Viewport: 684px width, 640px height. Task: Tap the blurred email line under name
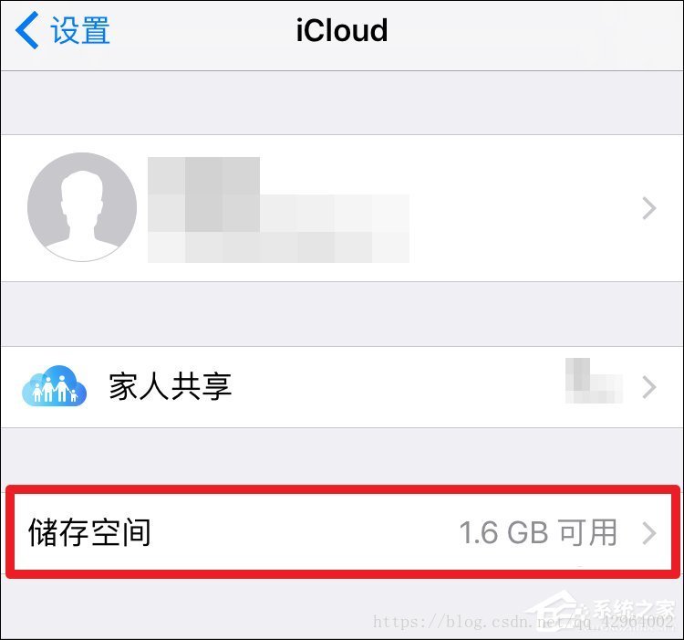click(278, 247)
